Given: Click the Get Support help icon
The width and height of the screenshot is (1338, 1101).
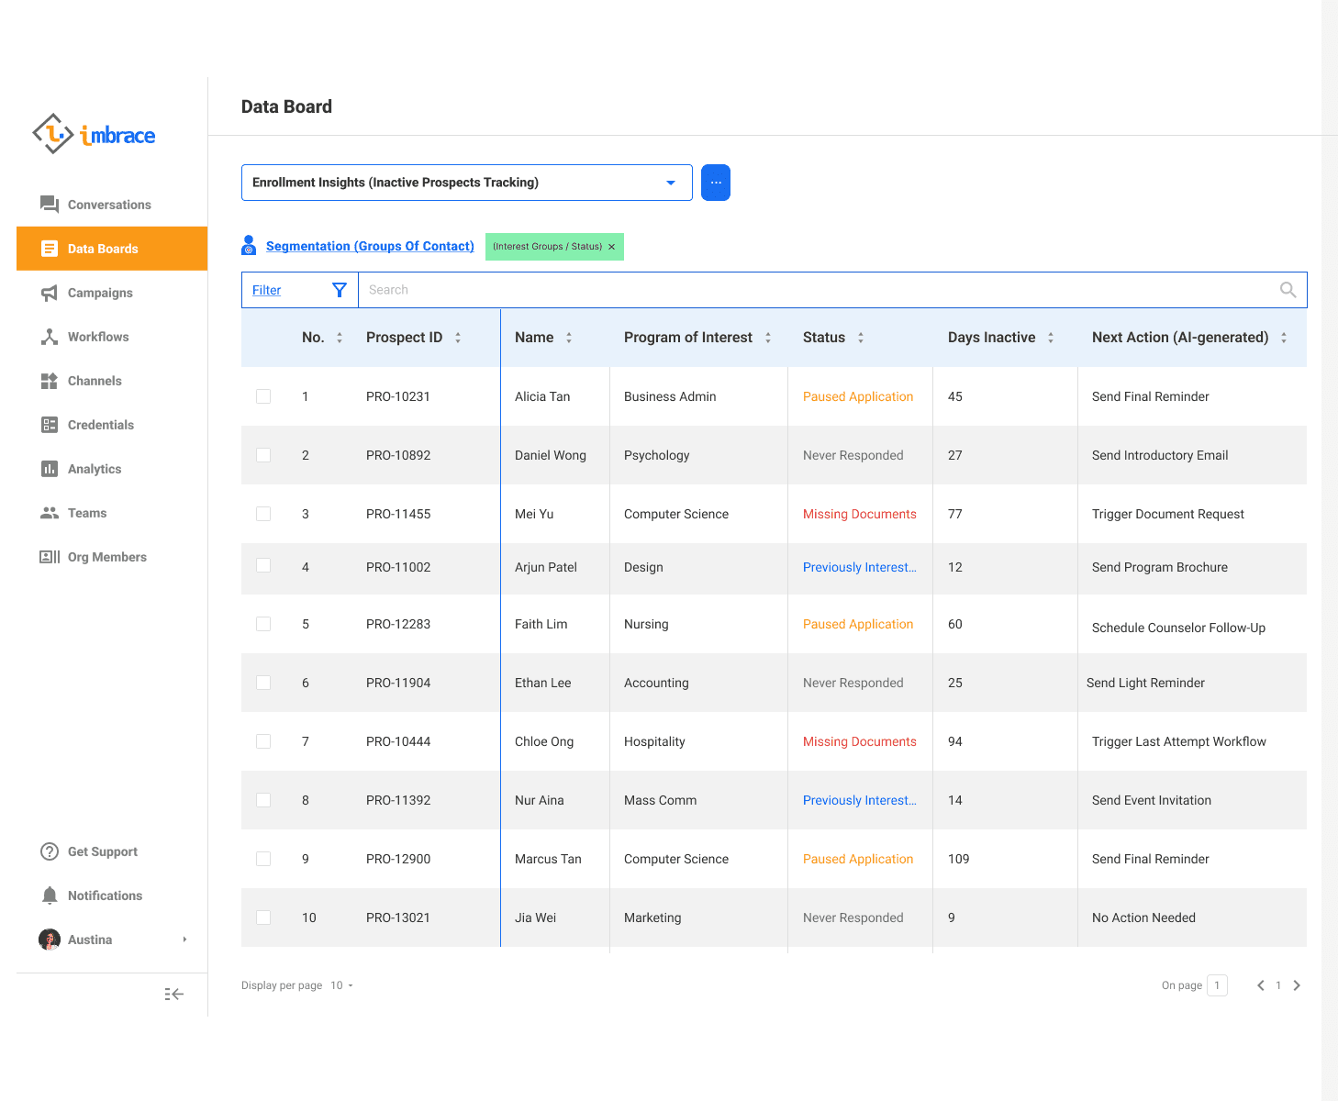Looking at the screenshot, I should point(50,851).
